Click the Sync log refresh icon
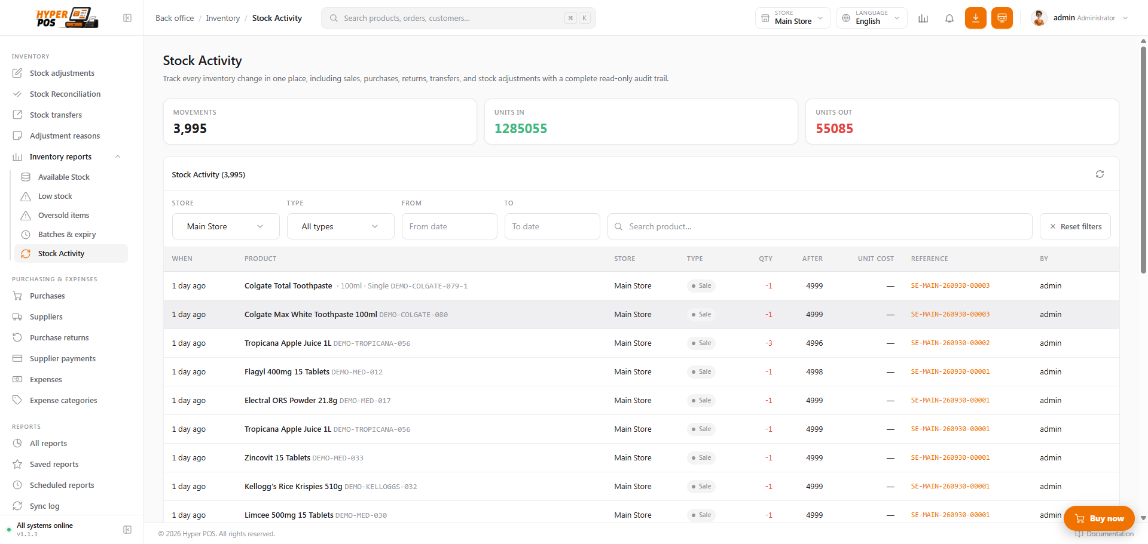The image size is (1148, 544). pos(17,506)
